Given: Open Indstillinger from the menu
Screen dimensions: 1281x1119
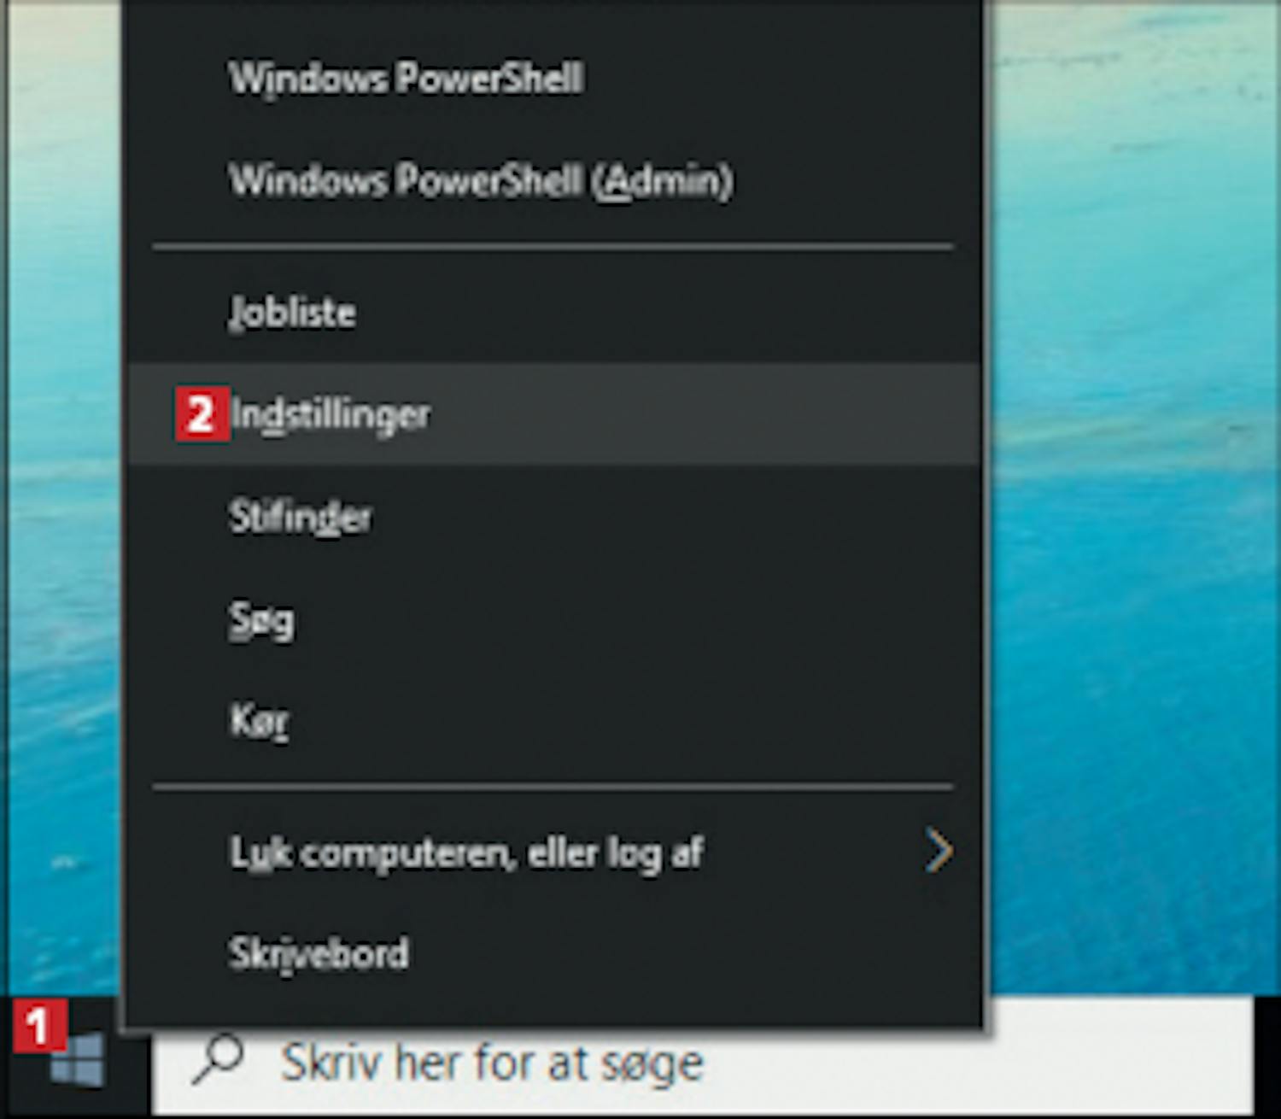Looking at the screenshot, I should [553, 414].
